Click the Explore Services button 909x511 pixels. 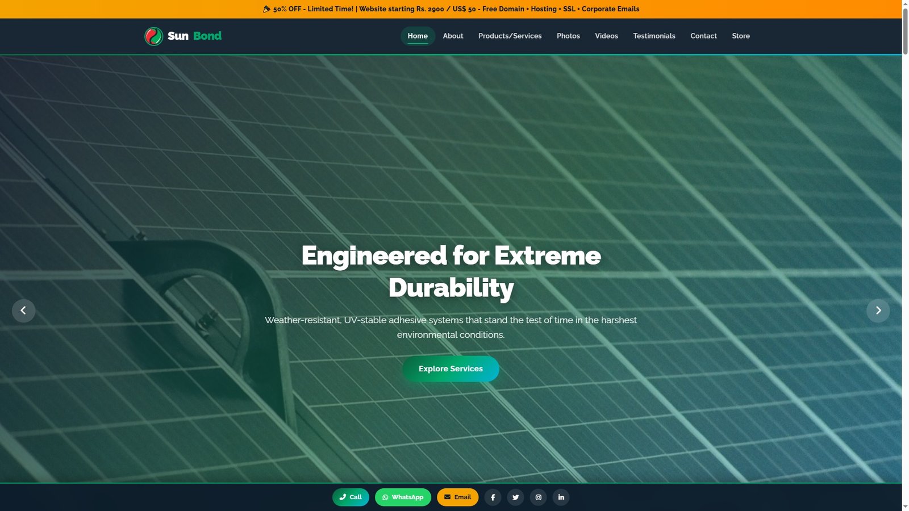pos(451,368)
